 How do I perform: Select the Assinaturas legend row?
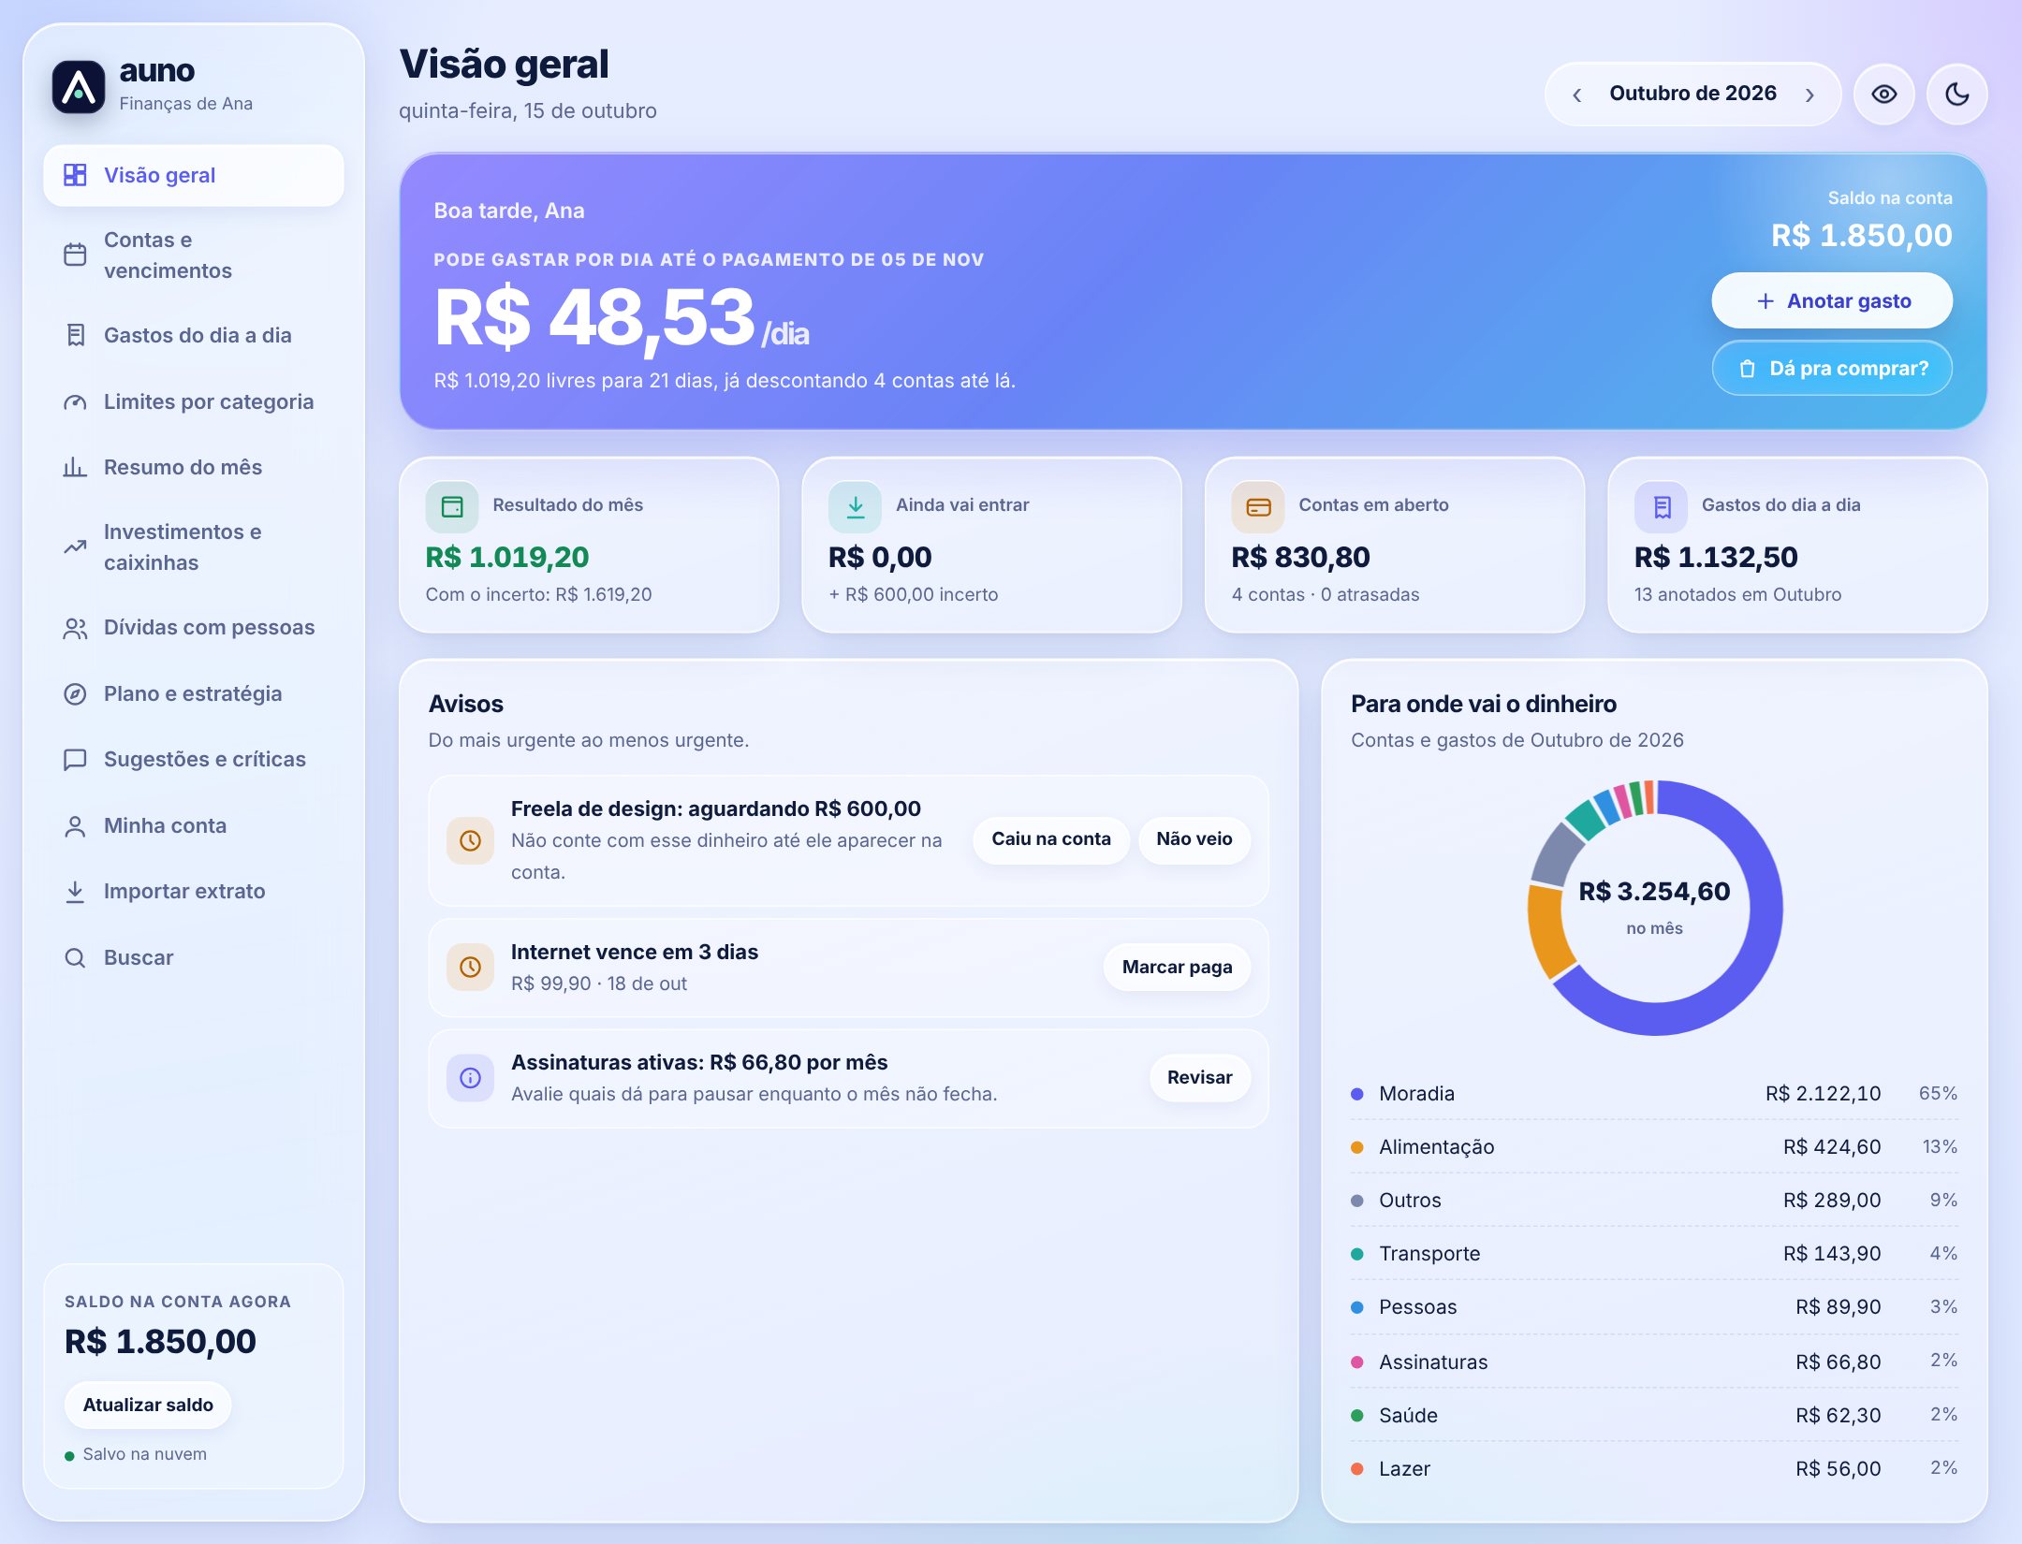[x=1654, y=1362]
